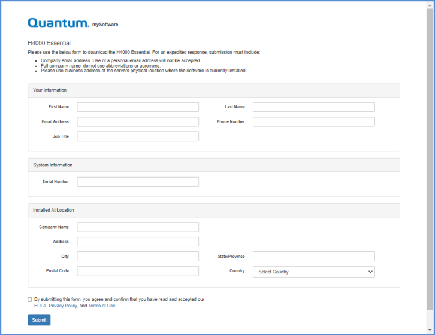The image size is (435, 335).
Task: Click the Serial Number label
Action: [56, 182]
